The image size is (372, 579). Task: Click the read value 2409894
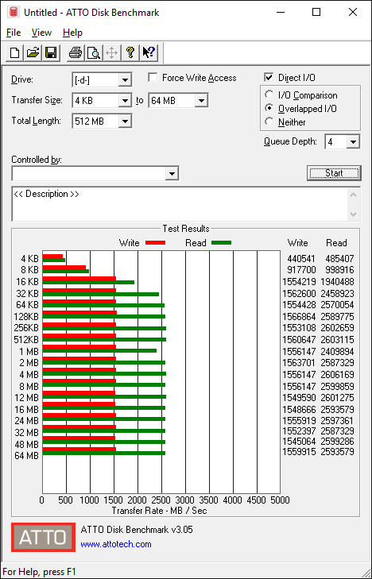(x=337, y=351)
